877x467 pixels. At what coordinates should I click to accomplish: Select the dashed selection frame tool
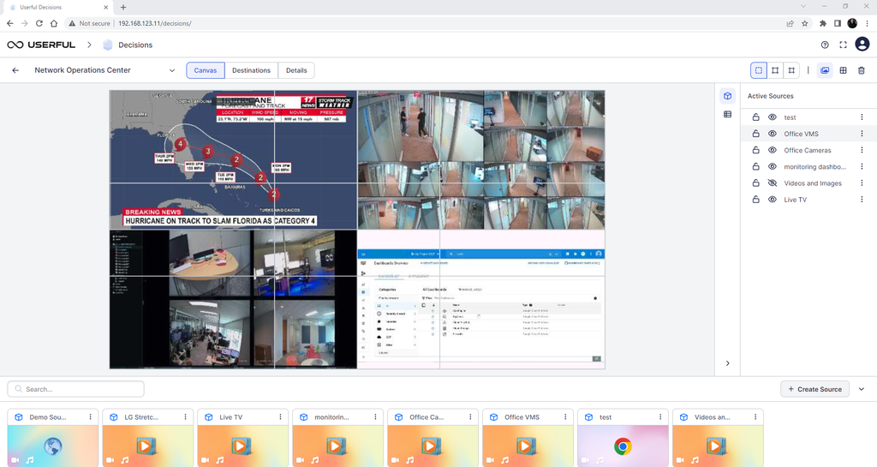[759, 70]
